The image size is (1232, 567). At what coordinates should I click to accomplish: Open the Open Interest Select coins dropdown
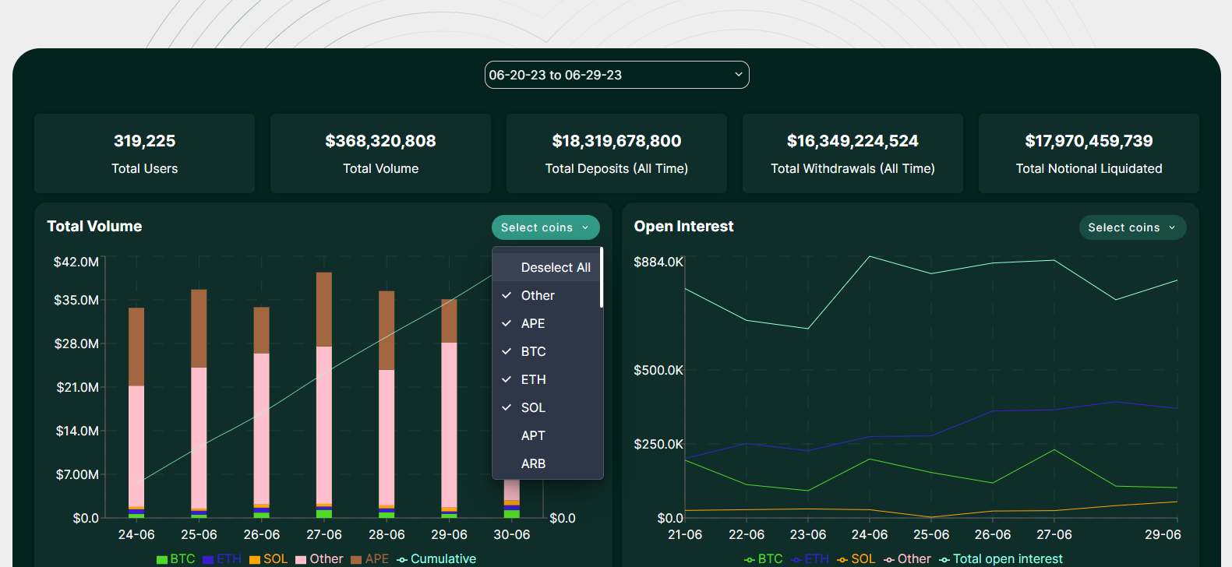[x=1132, y=227]
